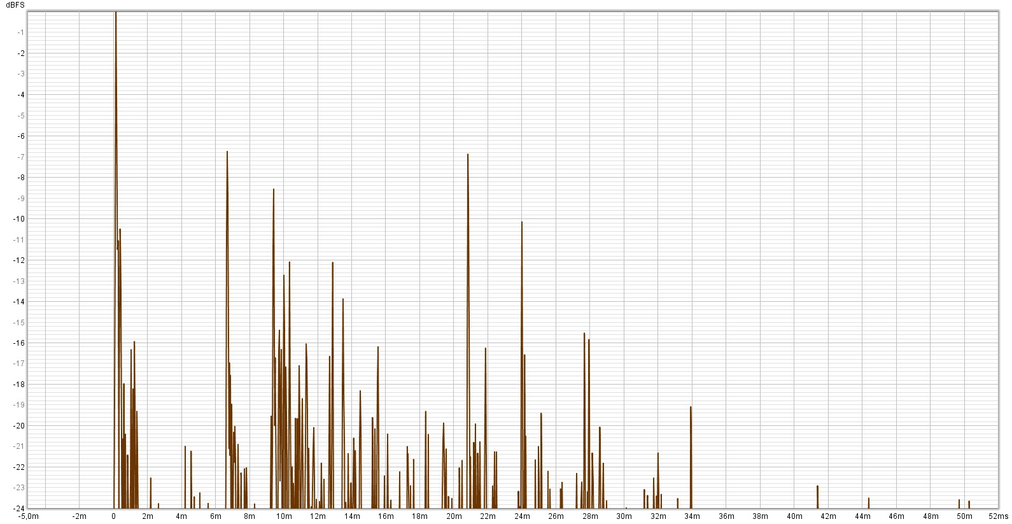Viewport: 1012px width, 524px height.
Task: Click the "-10" dBFS level label
Action: (19, 219)
